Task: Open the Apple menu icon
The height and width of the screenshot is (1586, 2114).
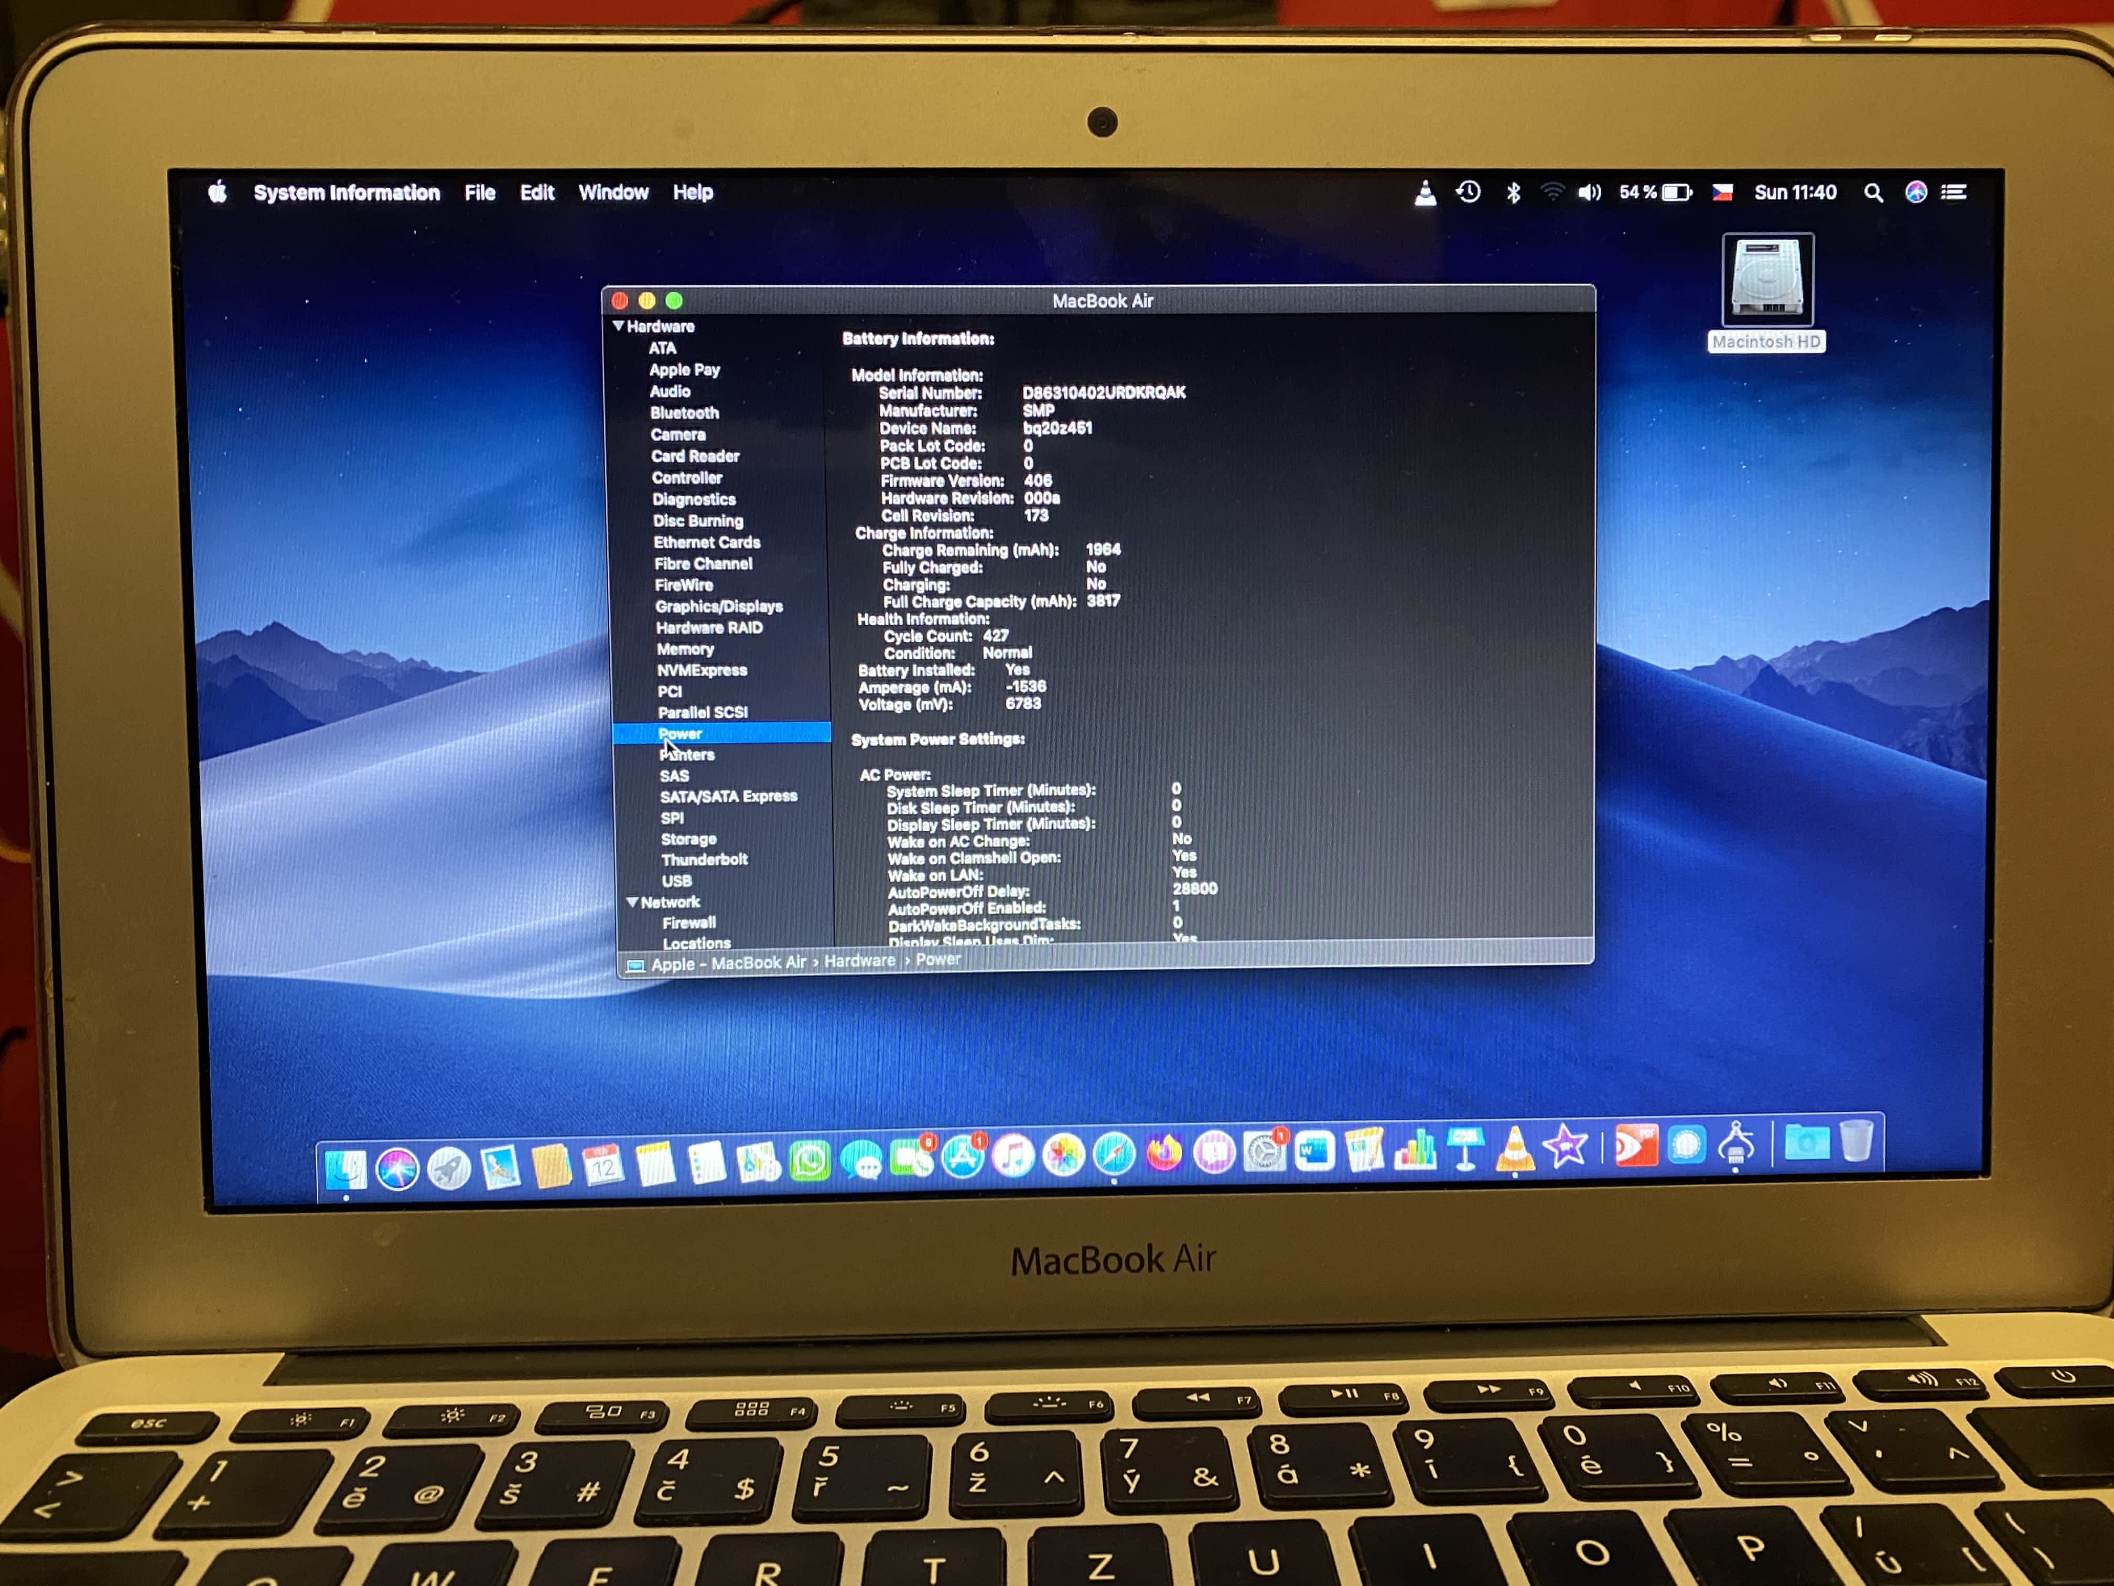Action: pyautogui.click(x=218, y=192)
